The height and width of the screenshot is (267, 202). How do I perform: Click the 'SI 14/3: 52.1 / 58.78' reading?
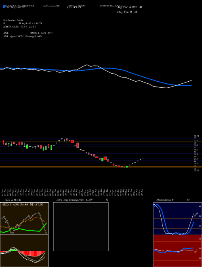point(30,23)
